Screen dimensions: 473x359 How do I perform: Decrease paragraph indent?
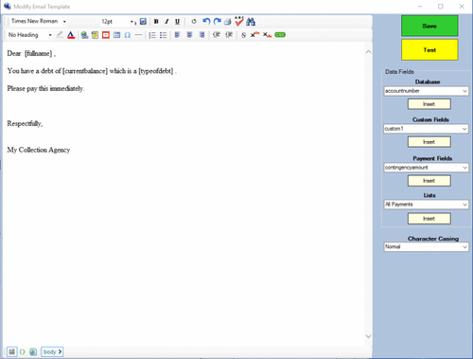217,35
